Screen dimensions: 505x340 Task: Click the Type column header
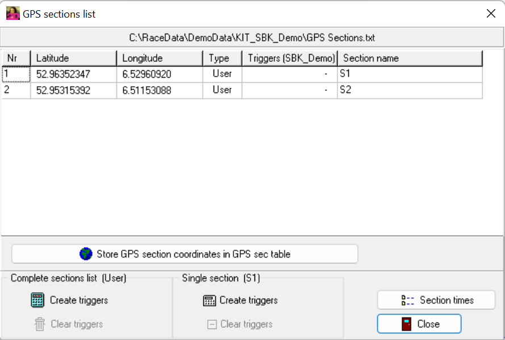tap(222, 58)
